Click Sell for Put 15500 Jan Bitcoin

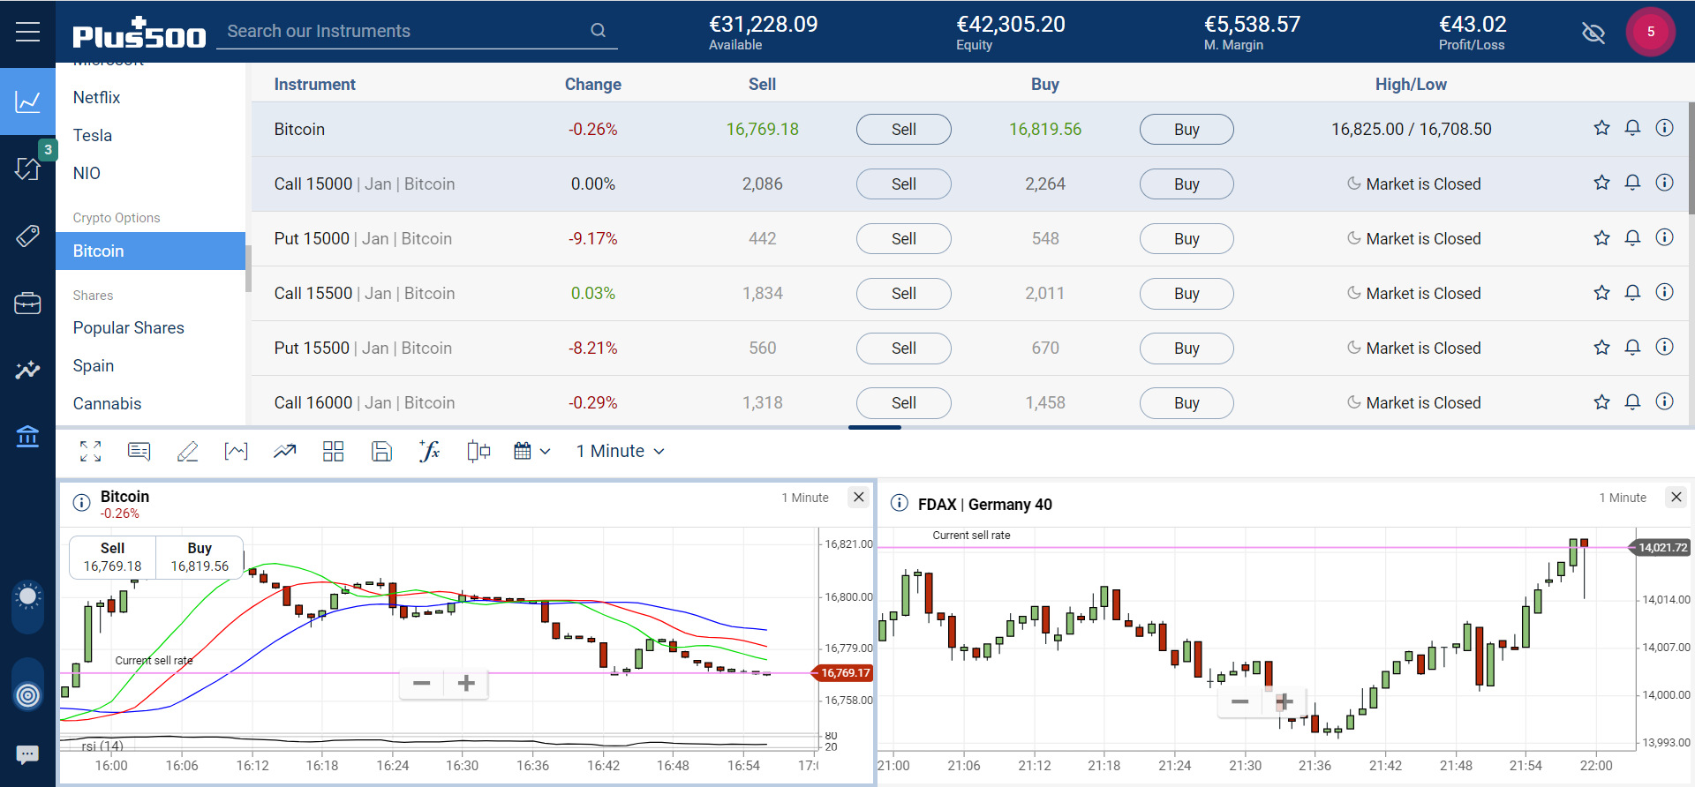tap(903, 348)
